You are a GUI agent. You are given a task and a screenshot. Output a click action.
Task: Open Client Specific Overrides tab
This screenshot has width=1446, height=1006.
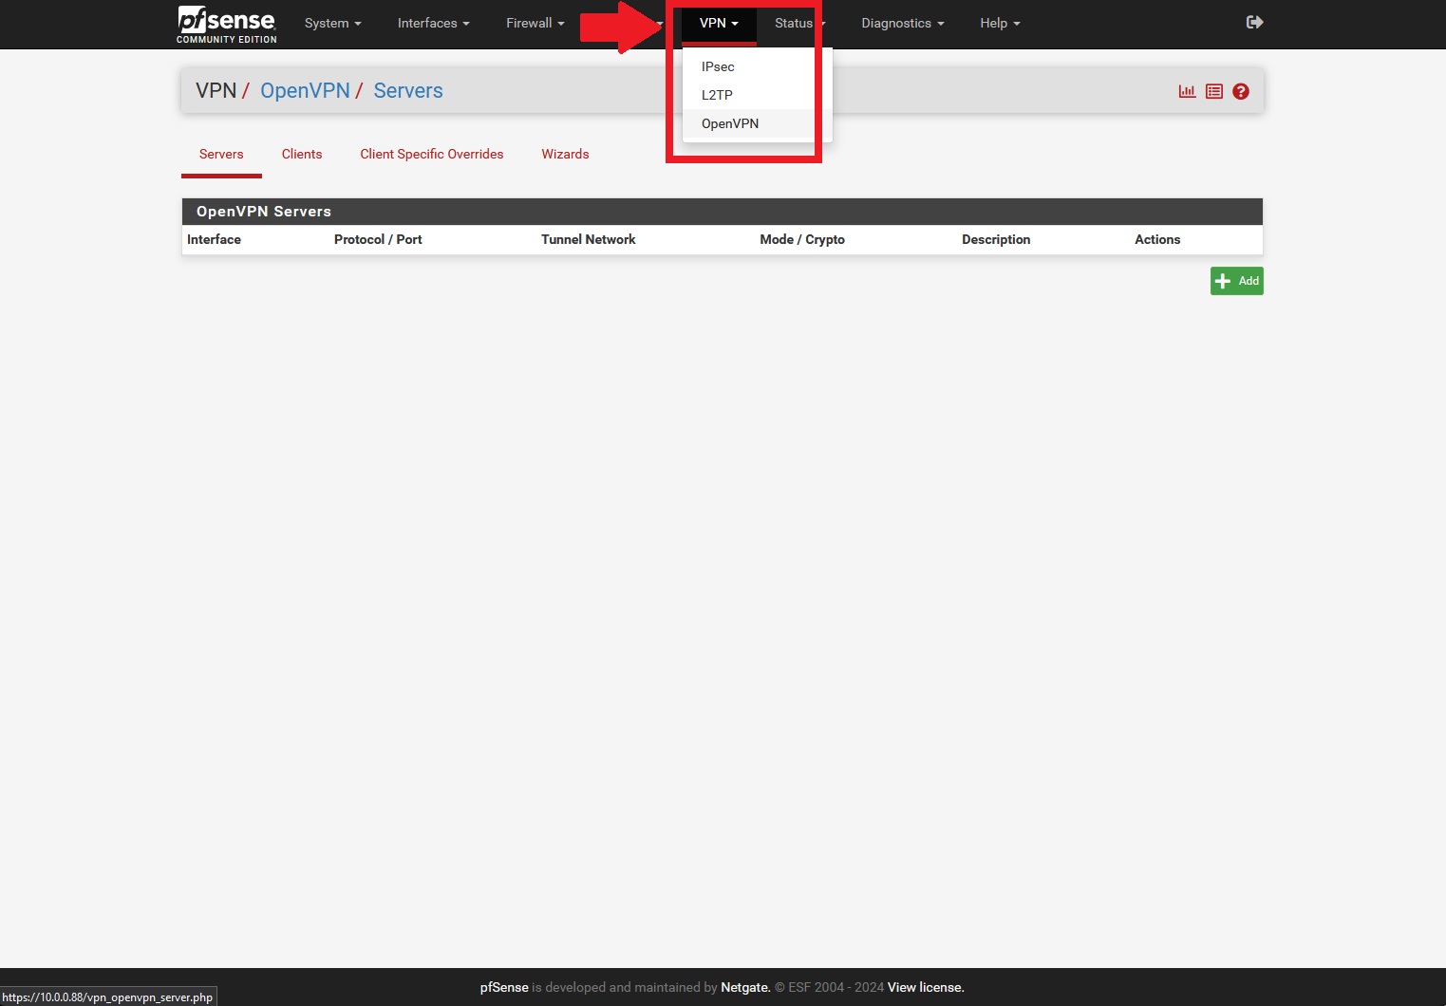(432, 154)
